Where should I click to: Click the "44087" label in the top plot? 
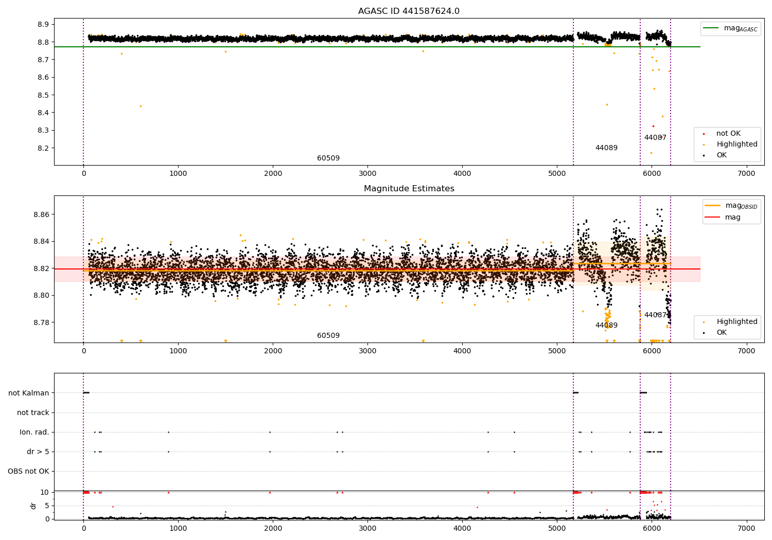655,137
